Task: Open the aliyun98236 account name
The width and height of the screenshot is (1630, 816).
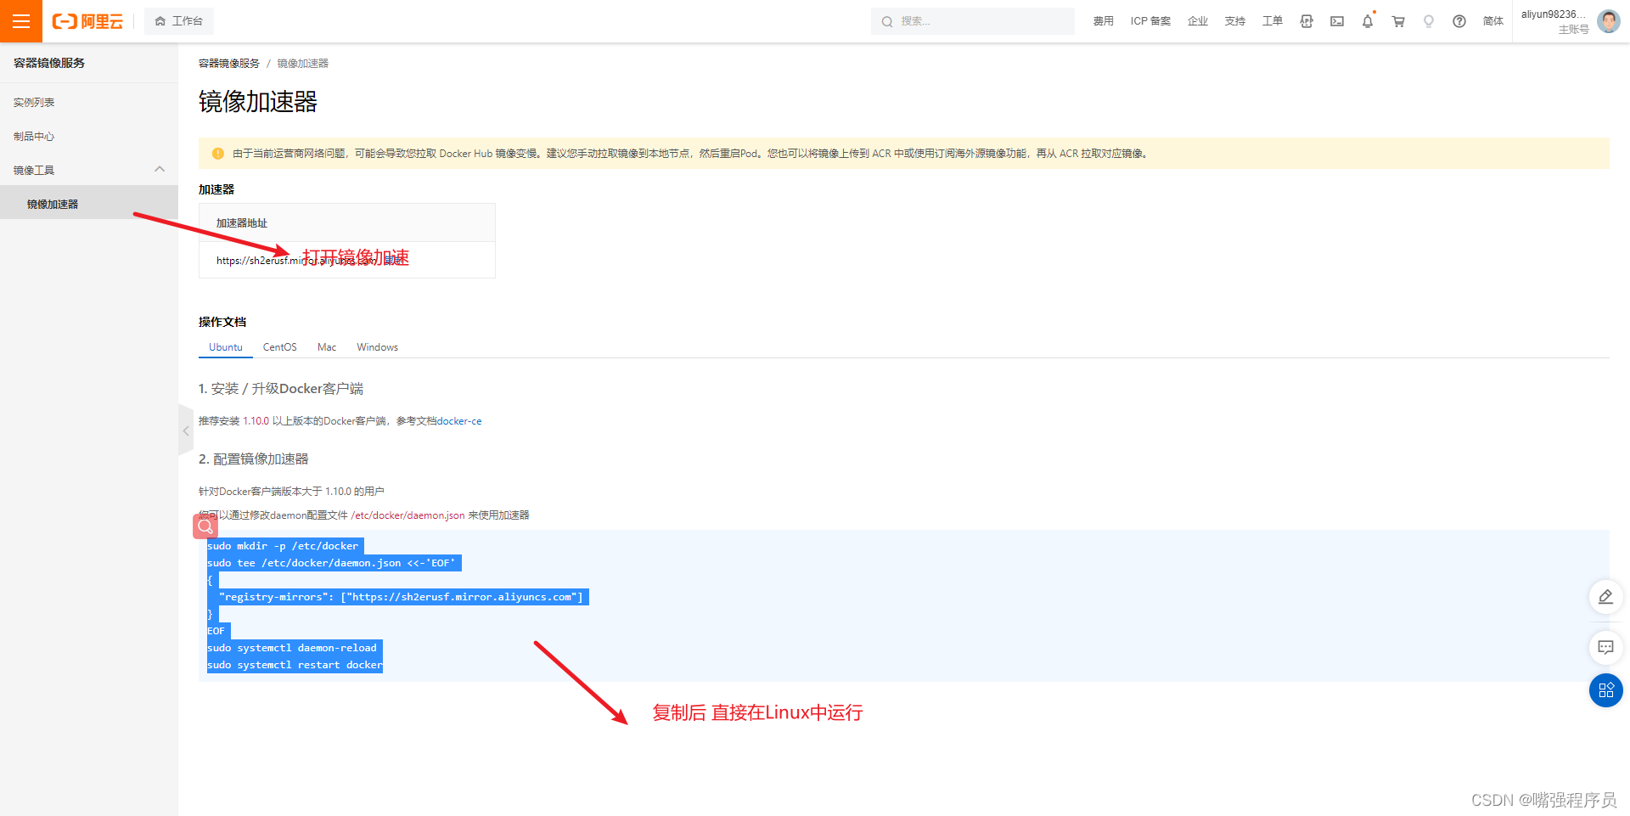Action: pyautogui.click(x=1554, y=14)
